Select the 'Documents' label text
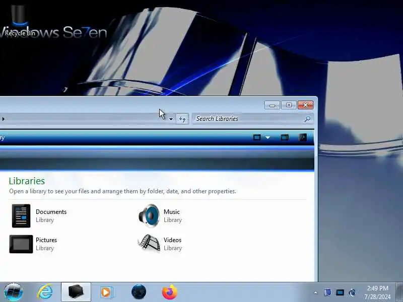 51,212
